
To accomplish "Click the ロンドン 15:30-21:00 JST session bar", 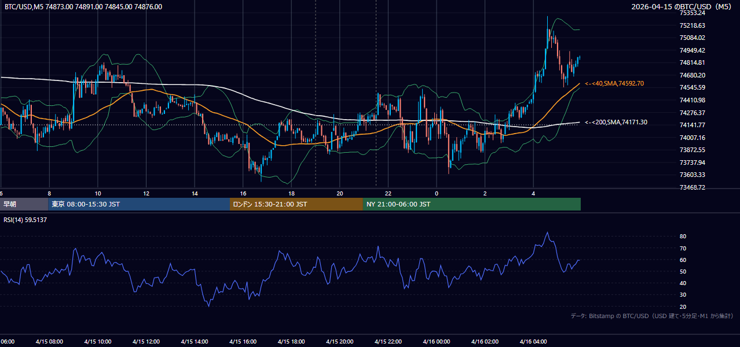I will (x=296, y=204).
